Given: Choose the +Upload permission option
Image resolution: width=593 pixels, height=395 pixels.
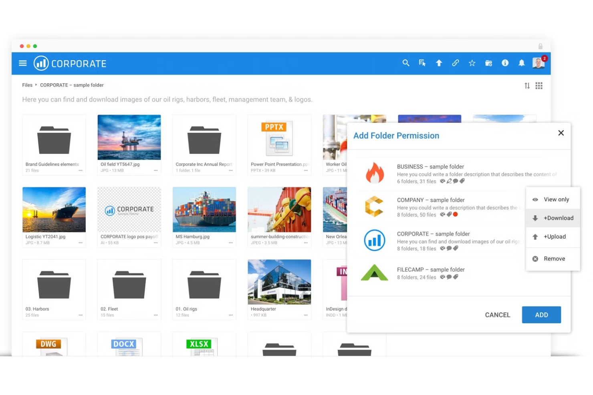Looking at the screenshot, I should [x=553, y=237].
